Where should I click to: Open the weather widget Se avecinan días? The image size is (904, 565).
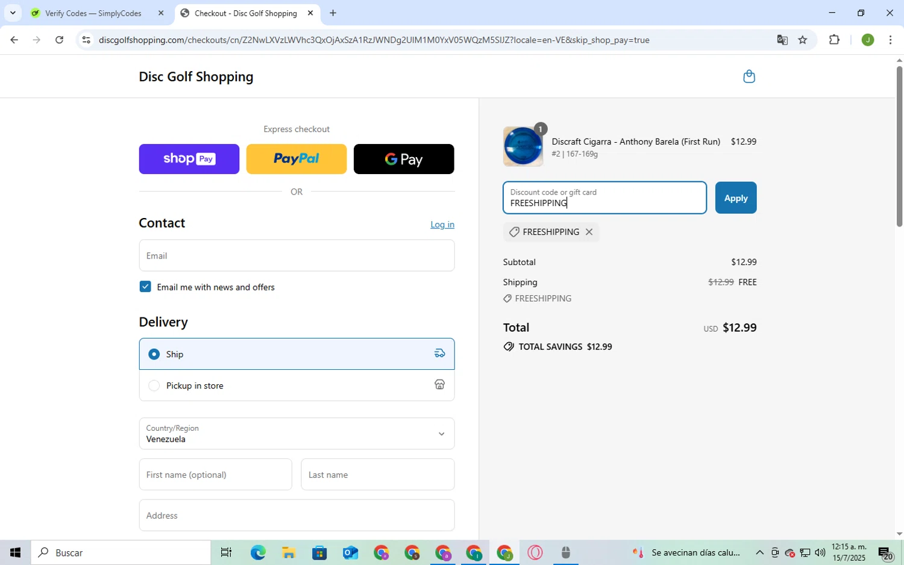pyautogui.click(x=686, y=553)
